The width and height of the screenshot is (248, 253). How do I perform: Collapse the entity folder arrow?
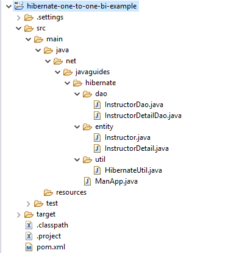(x=77, y=127)
